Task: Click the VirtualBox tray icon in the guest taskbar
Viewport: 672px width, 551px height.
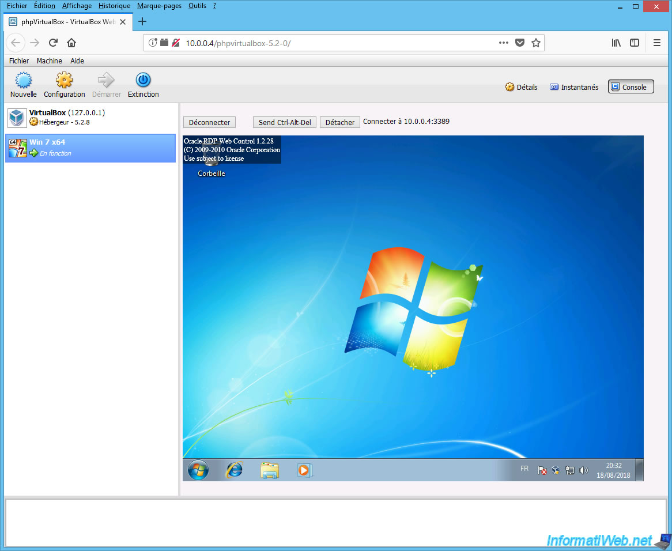Action: click(556, 470)
